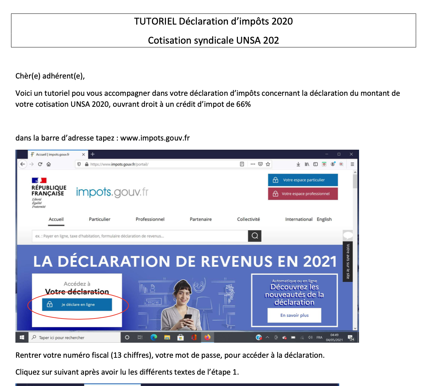
Task: Open the Particulier navigation item
Action: pos(99,219)
